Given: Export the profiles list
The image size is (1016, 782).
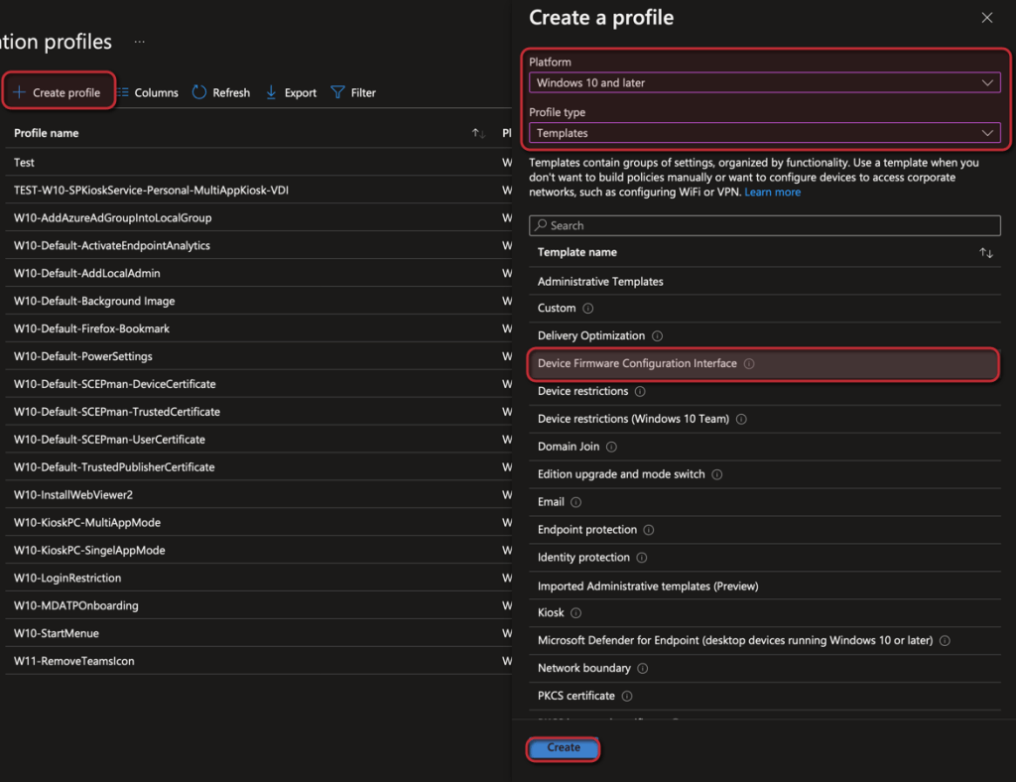Looking at the screenshot, I should (x=291, y=92).
